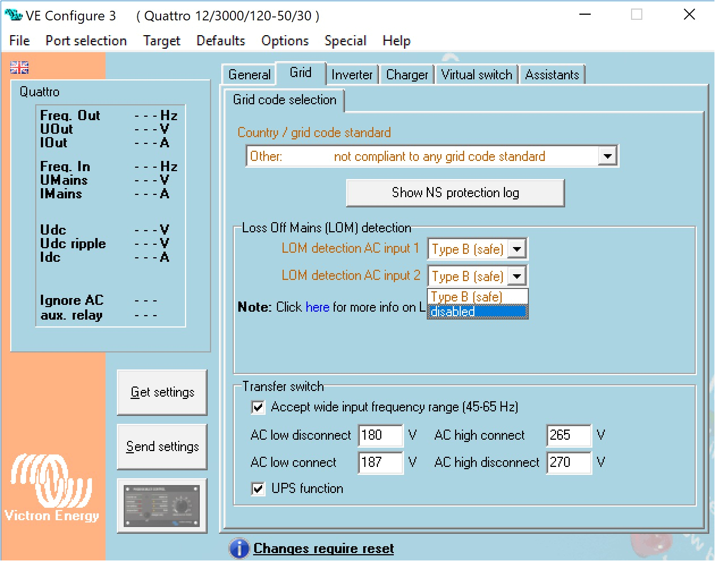Screen dimensions: 715x561
Task: Switch to the Charger tab
Action: click(x=406, y=74)
